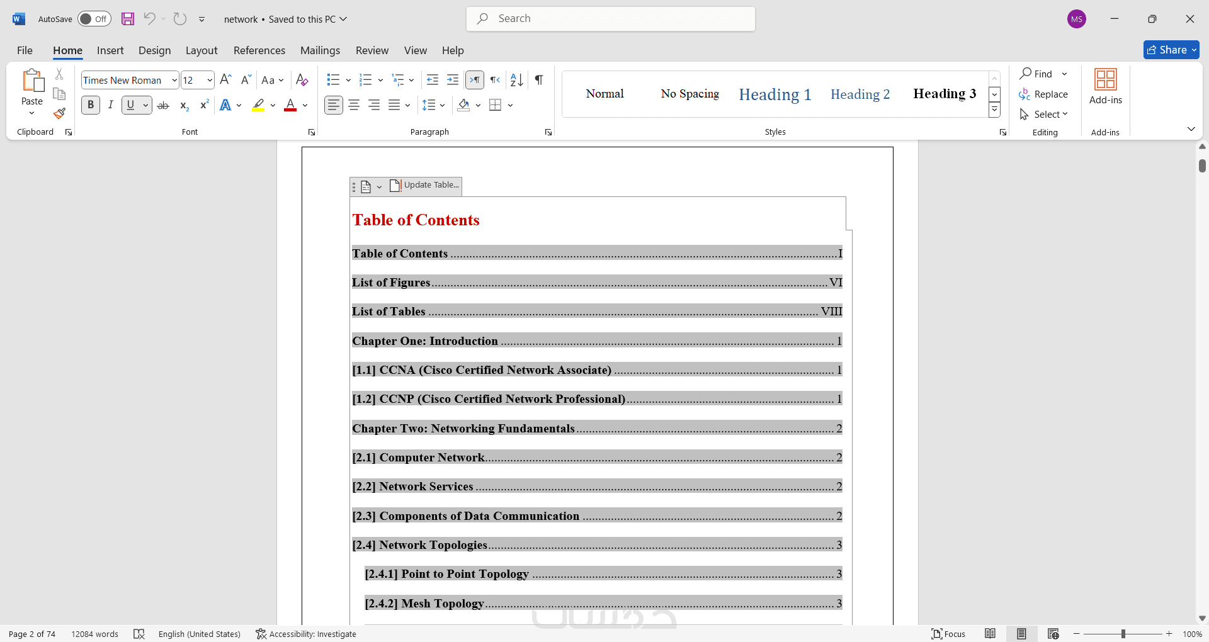Apply superscript formatting
The image size is (1209, 642).
coord(204,105)
